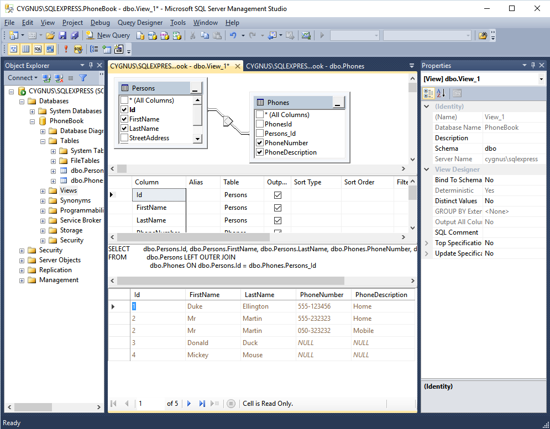Expand the Views folder node

[x=43, y=191]
